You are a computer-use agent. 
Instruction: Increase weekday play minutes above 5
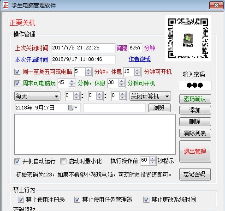[x=89, y=70]
